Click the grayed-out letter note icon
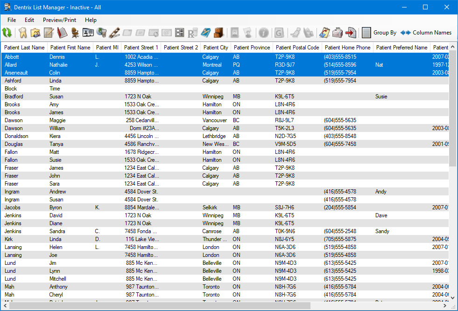Image resolution: width=458 pixels, height=311 pixels. coord(141,32)
